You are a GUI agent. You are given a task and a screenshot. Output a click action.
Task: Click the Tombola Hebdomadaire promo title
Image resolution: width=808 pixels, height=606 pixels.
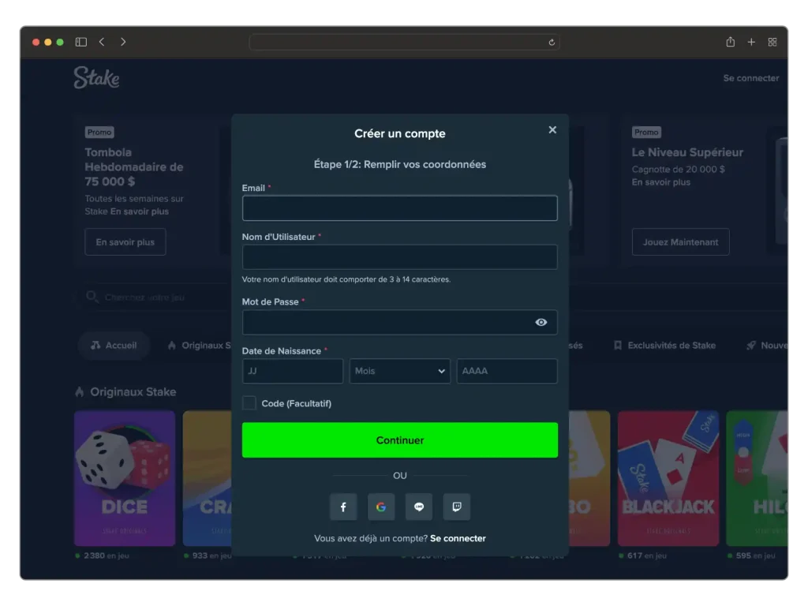(x=134, y=166)
